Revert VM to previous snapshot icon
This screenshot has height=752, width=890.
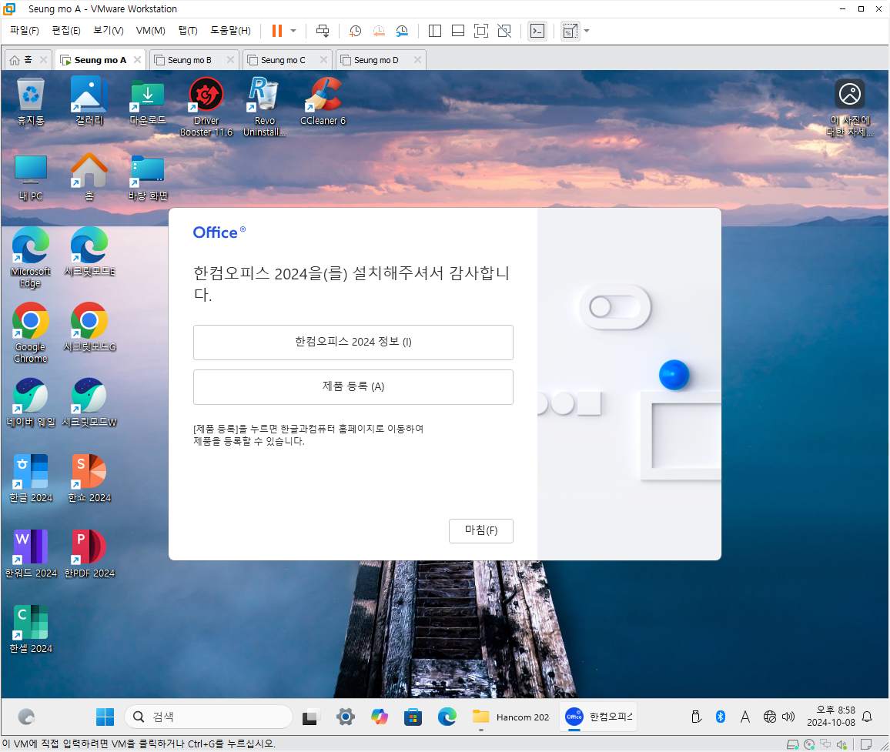(379, 31)
